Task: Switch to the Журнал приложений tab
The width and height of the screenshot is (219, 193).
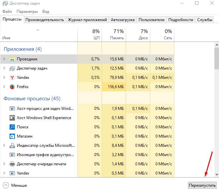Action: tap(87, 20)
